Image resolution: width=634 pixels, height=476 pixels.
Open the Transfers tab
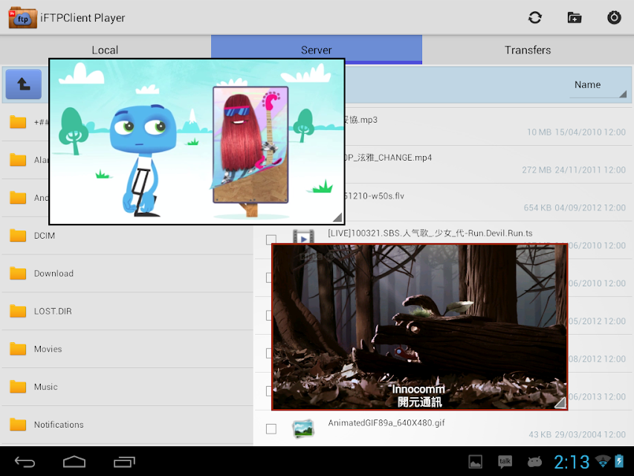click(528, 50)
